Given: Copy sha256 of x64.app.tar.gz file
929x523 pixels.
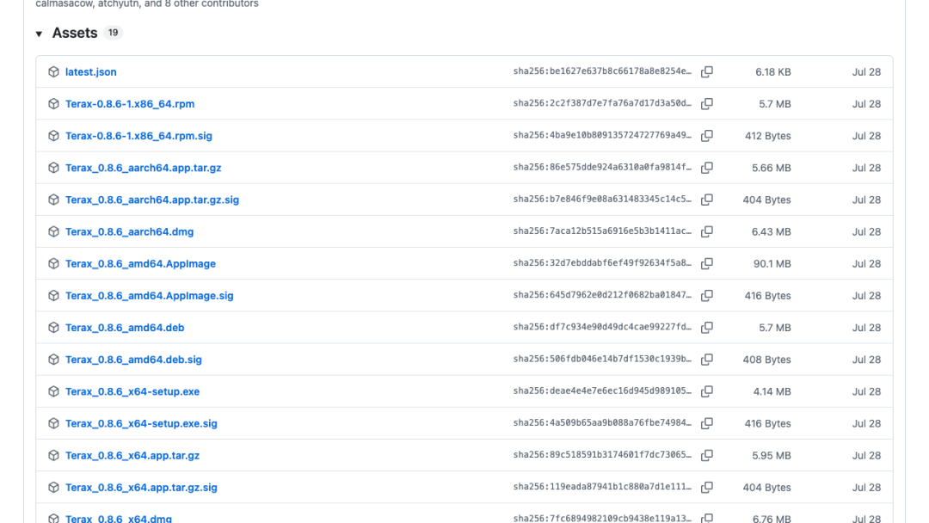Looking at the screenshot, I should pyautogui.click(x=707, y=456).
